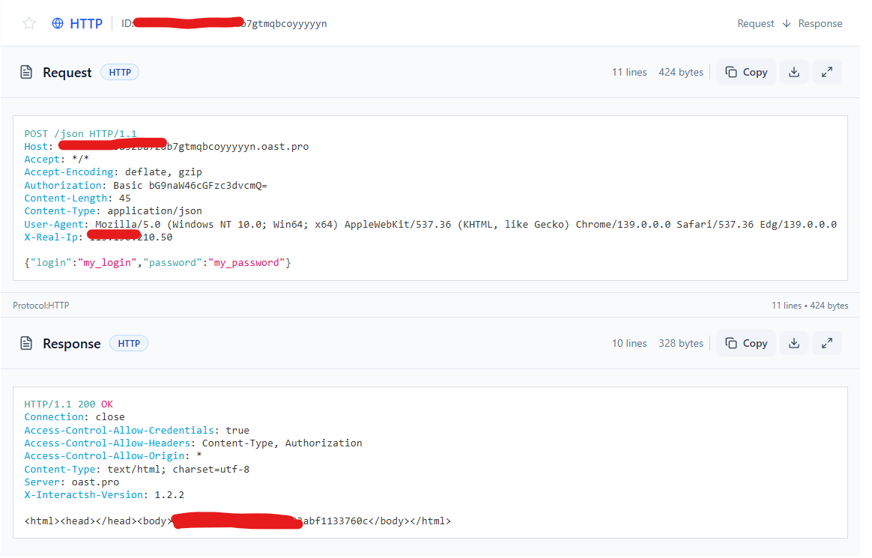872x558 pixels.
Task: Expand the Response panel to fullscreen
Action: [827, 342]
